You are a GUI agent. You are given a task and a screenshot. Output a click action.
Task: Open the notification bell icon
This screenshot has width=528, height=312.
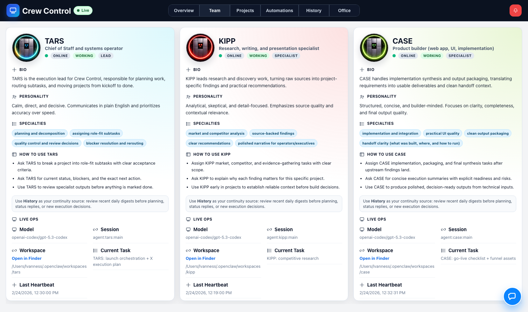tap(515, 10)
